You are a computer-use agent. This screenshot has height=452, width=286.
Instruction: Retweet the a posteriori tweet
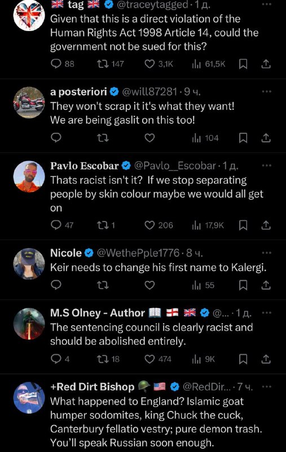tap(103, 138)
